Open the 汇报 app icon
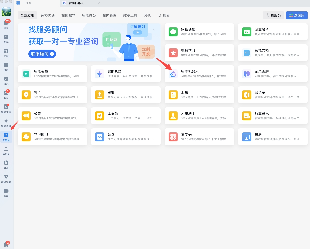310x249 pixels. tap(173, 95)
